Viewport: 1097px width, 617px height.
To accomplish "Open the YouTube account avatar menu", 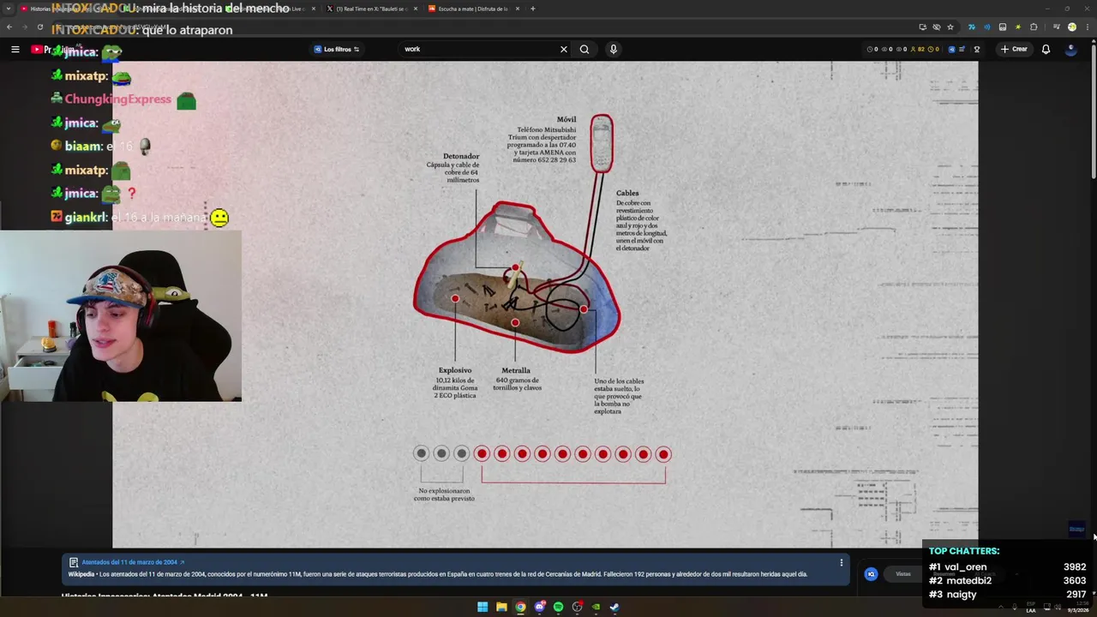I will [x=1070, y=50].
